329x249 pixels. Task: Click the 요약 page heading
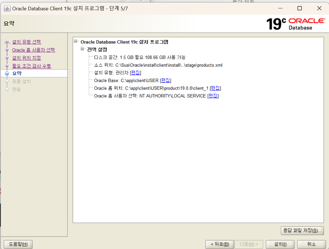[x=9, y=23]
